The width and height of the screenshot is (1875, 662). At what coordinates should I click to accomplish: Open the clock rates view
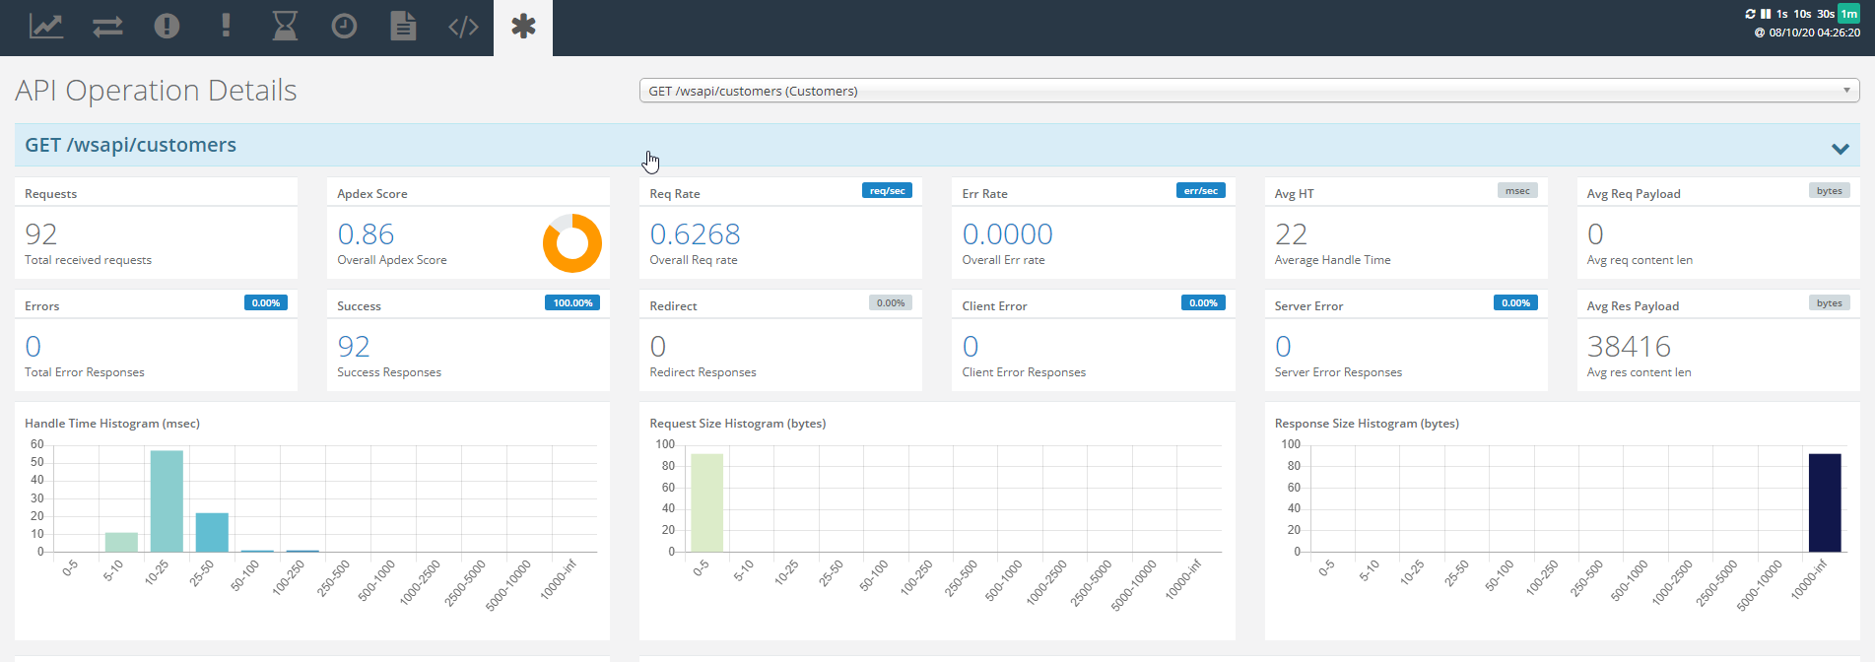click(344, 27)
